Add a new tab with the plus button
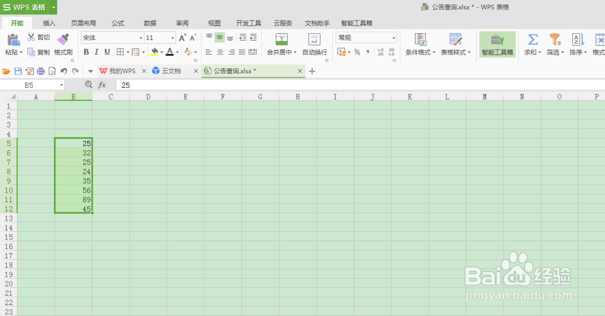Image resolution: width=605 pixels, height=316 pixels. coord(312,71)
